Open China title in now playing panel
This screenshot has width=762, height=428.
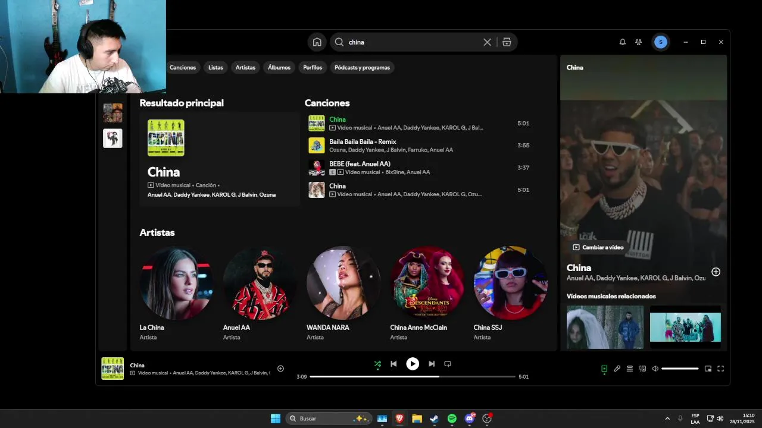click(579, 268)
